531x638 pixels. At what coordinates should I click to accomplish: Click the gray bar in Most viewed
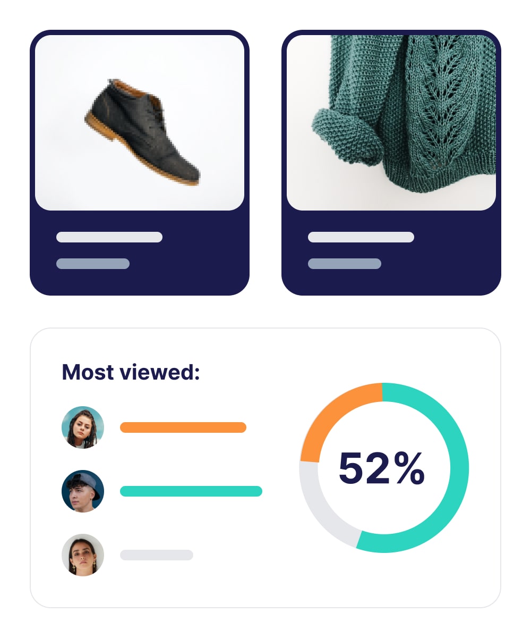point(157,555)
